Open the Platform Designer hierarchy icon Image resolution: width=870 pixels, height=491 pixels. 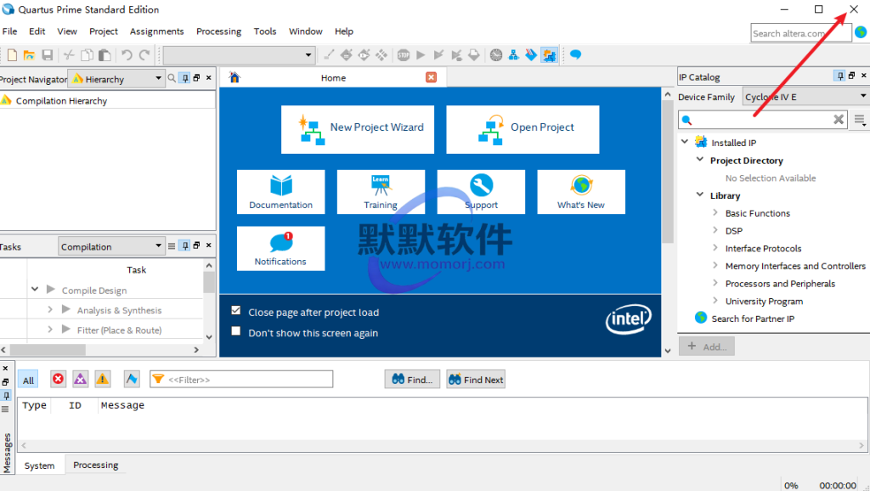pos(514,55)
